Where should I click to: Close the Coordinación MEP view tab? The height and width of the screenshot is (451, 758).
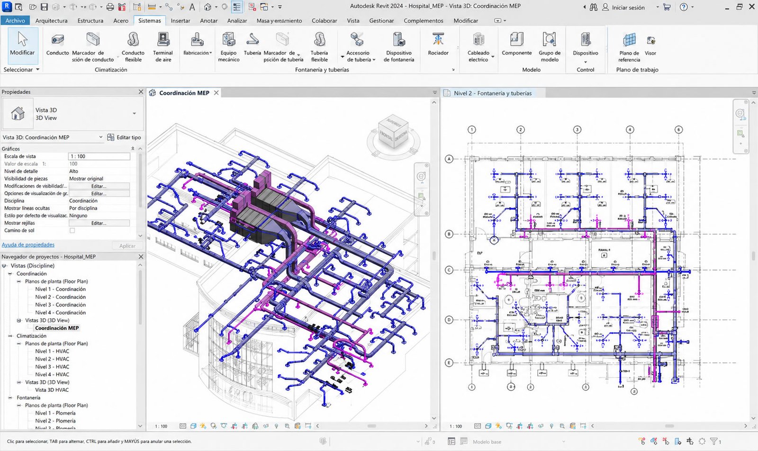click(x=216, y=93)
